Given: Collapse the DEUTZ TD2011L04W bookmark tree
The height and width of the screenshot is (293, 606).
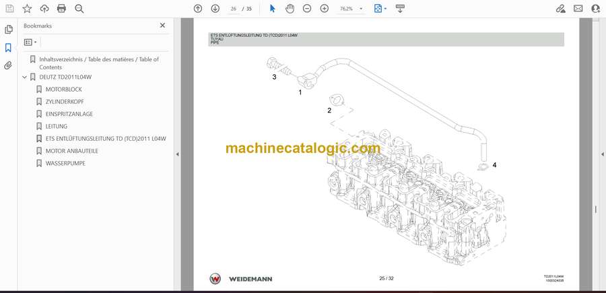Looking at the screenshot, I should (x=25, y=77).
